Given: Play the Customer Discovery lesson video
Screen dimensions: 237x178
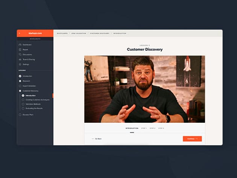Looking at the screenshot, I should 144,89.
